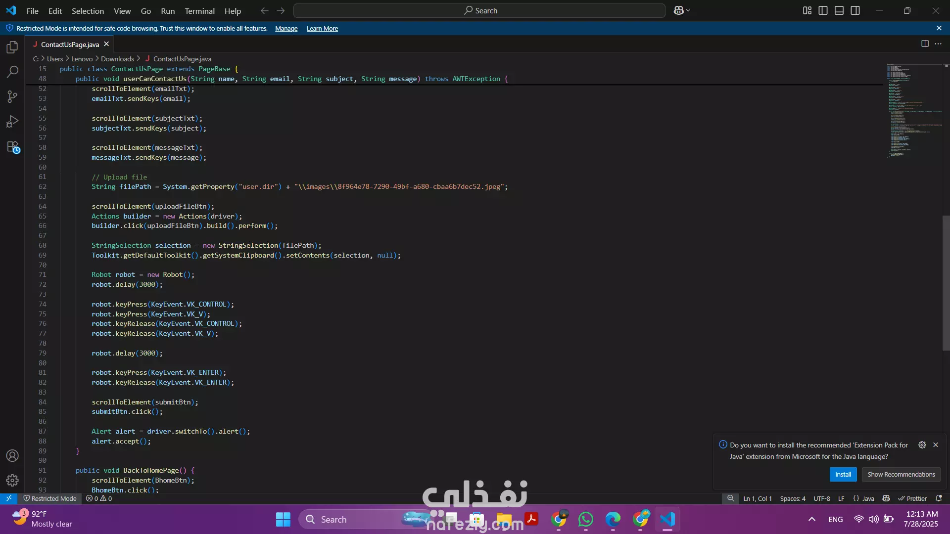Click the zoom magnifier status icon
The image size is (950, 534).
click(730, 498)
